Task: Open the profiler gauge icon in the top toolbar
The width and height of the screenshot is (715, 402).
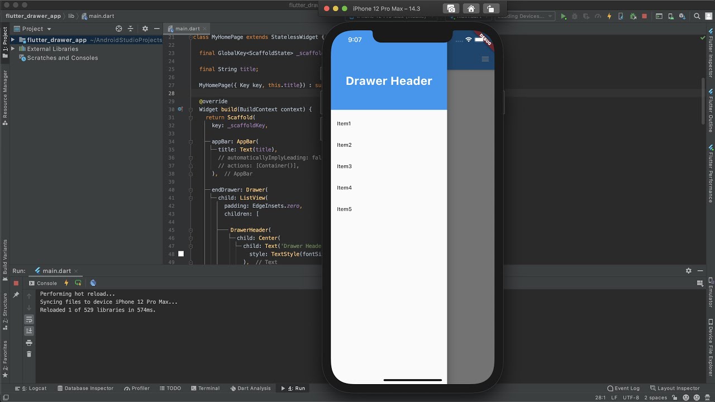Action: (x=598, y=16)
